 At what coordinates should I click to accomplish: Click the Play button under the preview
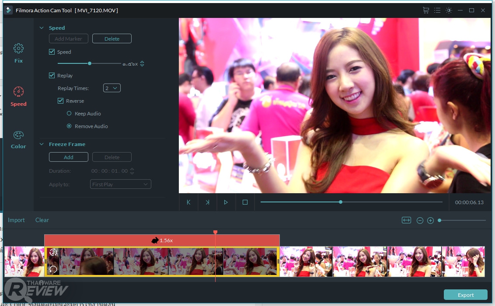point(226,202)
